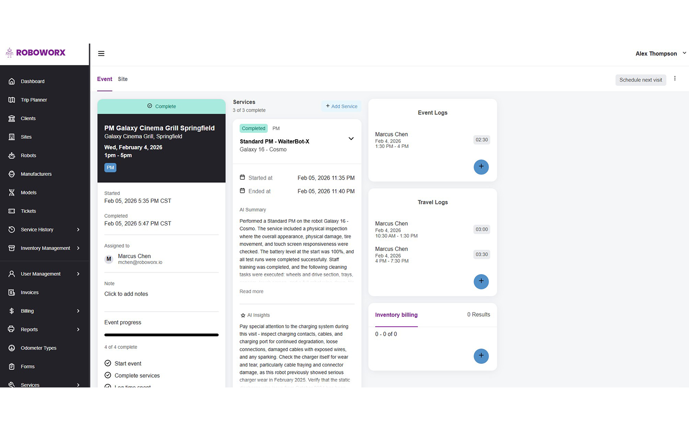Switch to the Site tab

123,79
